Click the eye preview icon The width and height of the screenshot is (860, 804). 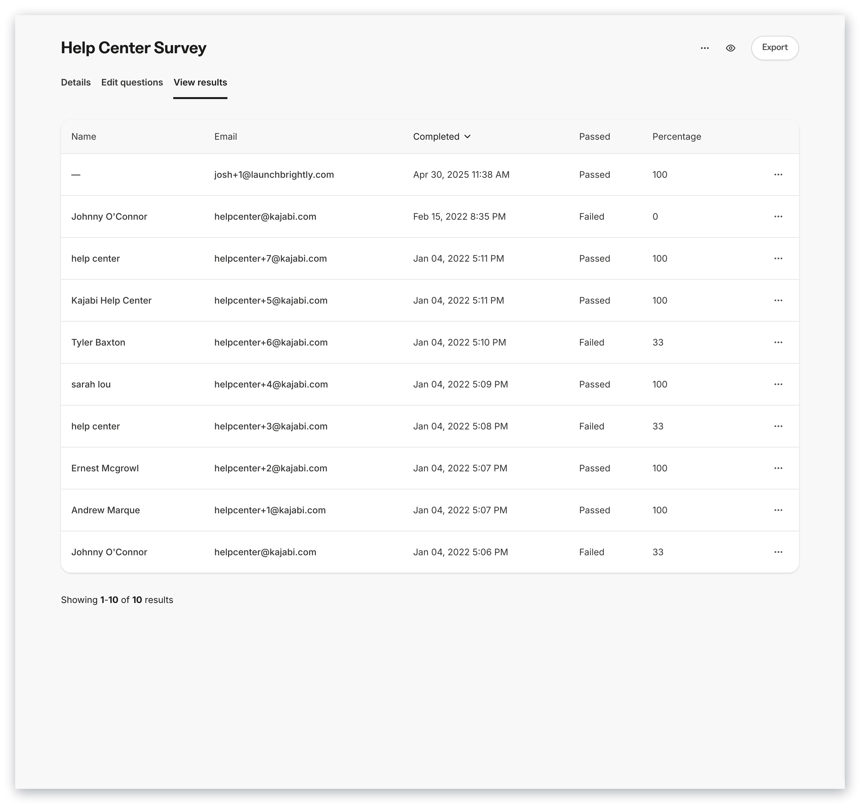pos(730,48)
